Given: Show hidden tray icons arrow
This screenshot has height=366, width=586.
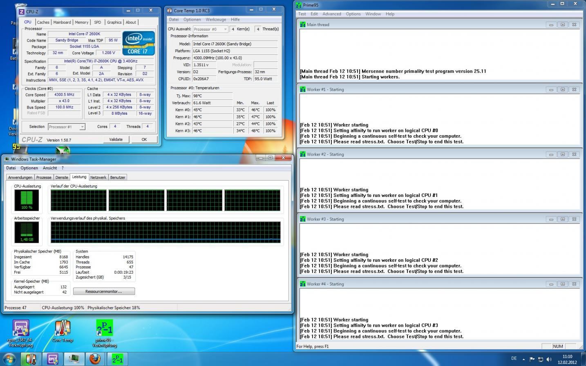Looking at the screenshot, I should (x=524, y=359).
